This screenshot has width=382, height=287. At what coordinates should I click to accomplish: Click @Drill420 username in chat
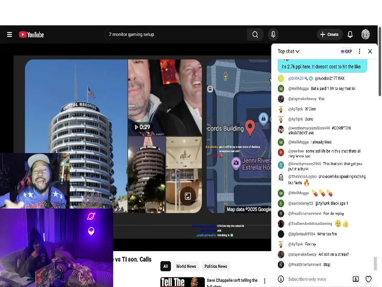(296, 79)
